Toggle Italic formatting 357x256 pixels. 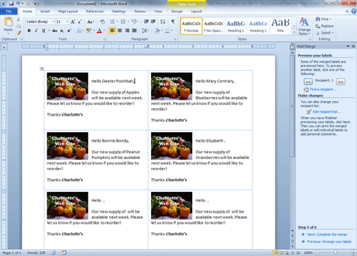point(36,30)
